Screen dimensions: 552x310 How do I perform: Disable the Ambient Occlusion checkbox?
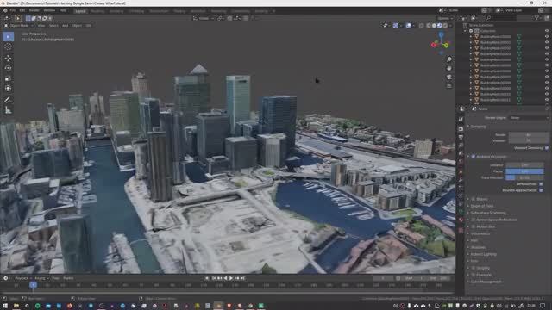[474, 157]
